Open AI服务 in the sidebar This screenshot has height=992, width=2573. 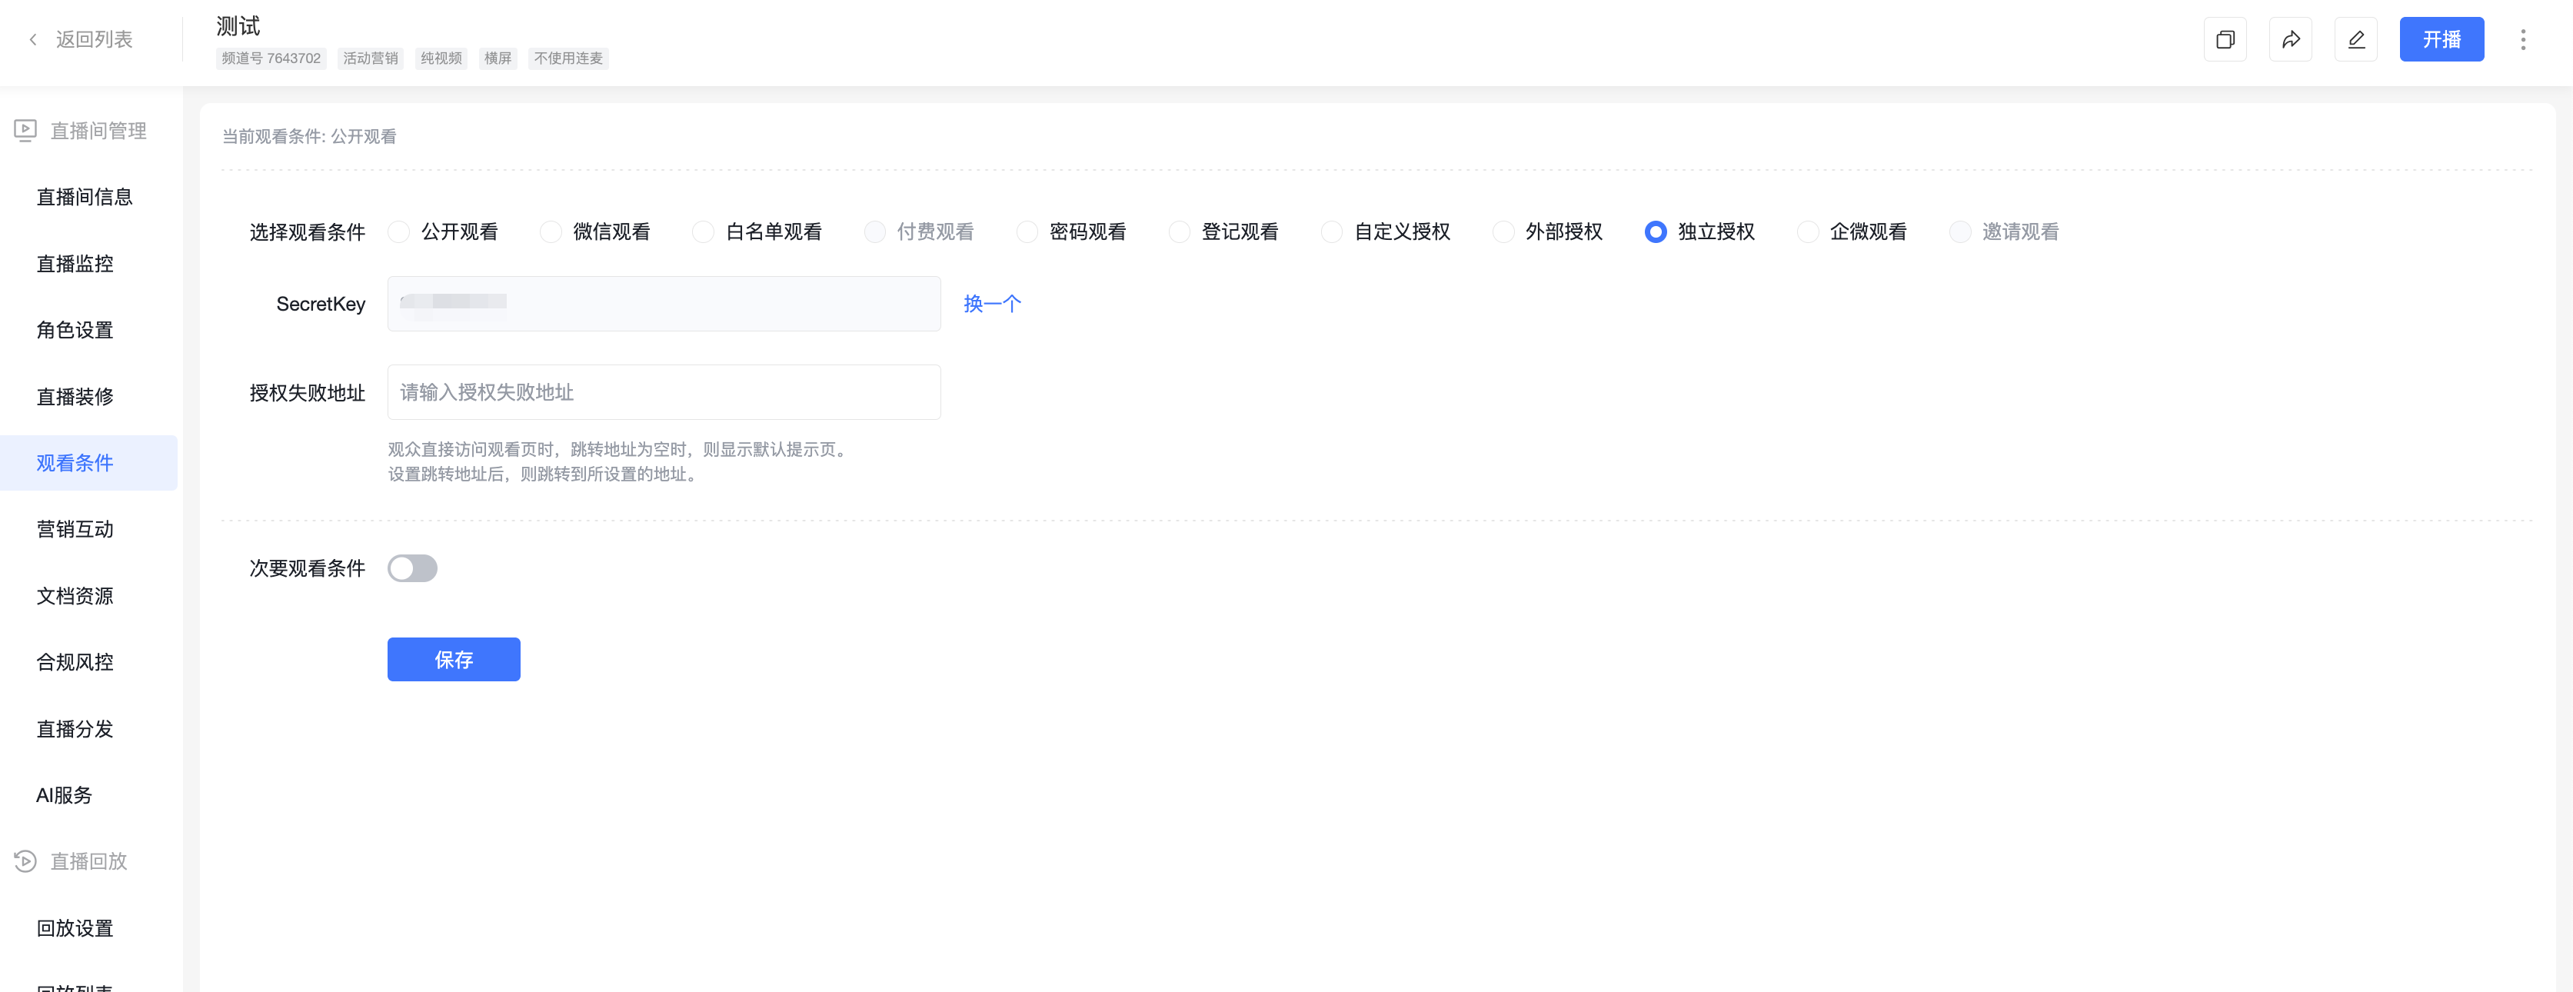pyautogui.click(x=65, y=795)
